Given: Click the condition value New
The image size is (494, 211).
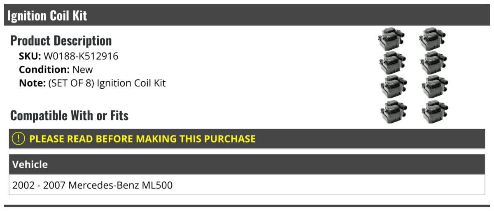Looking at the screenshot, I should (x=82, y=69).
